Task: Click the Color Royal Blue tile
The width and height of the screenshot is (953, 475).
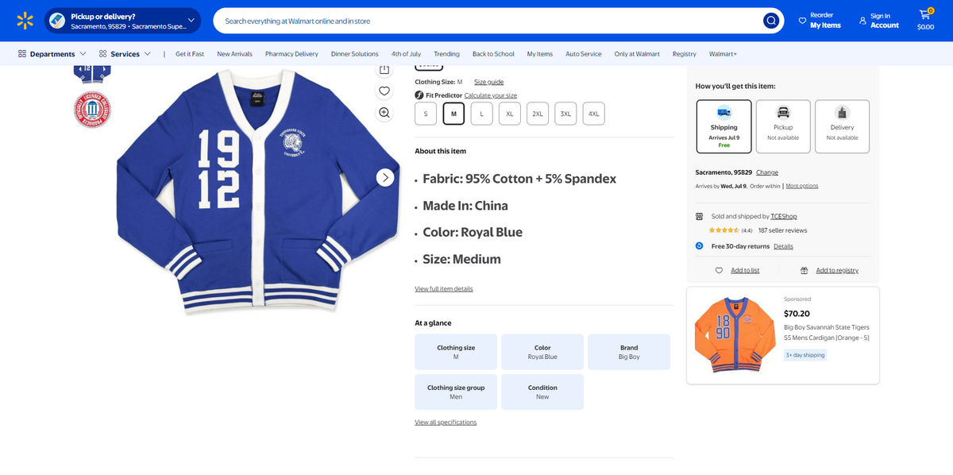Action: coord(542,352)
